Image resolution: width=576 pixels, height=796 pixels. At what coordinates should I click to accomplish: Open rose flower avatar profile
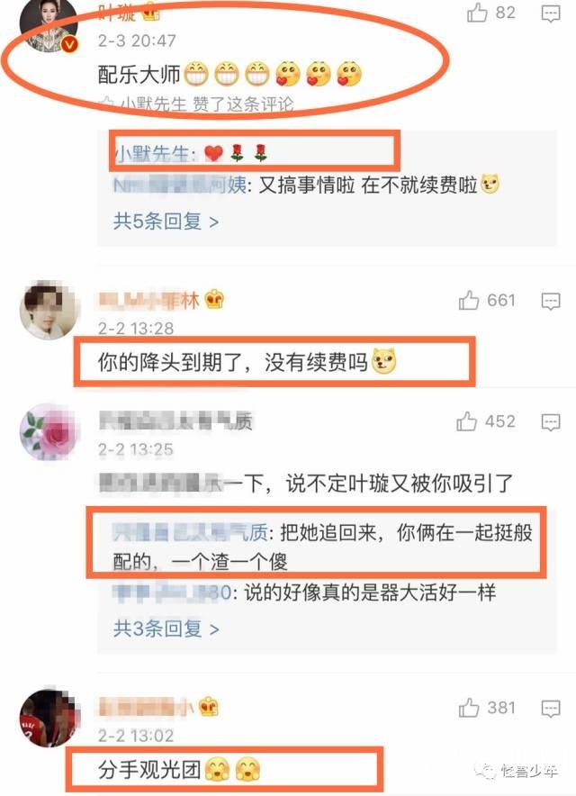49,432
